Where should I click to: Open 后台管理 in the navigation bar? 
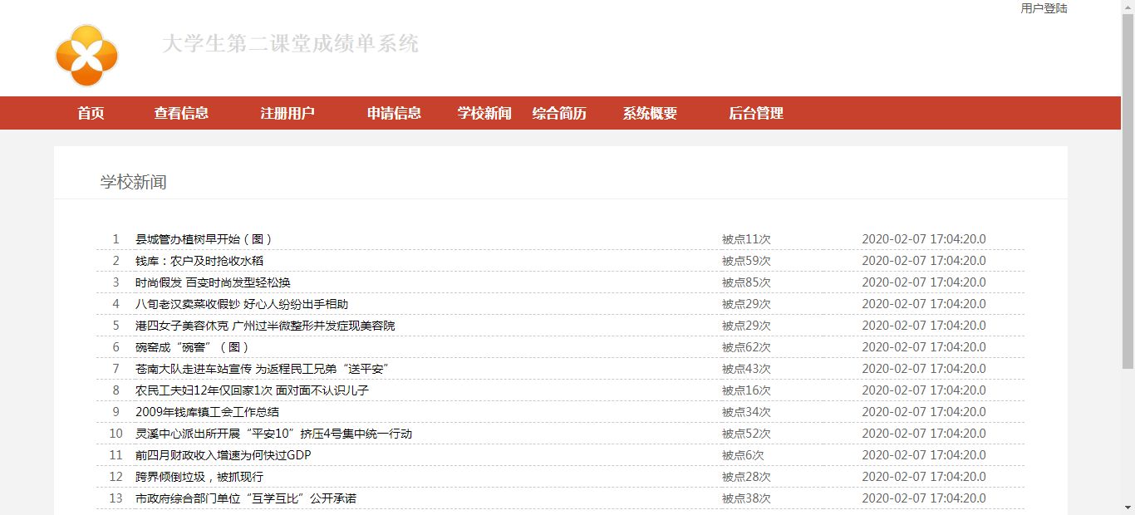click(756, 113)
